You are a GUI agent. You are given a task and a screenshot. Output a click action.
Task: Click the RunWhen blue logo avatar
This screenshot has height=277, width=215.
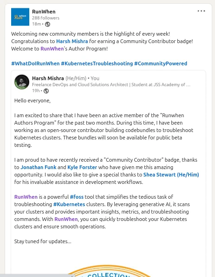[x=20, y=17]
